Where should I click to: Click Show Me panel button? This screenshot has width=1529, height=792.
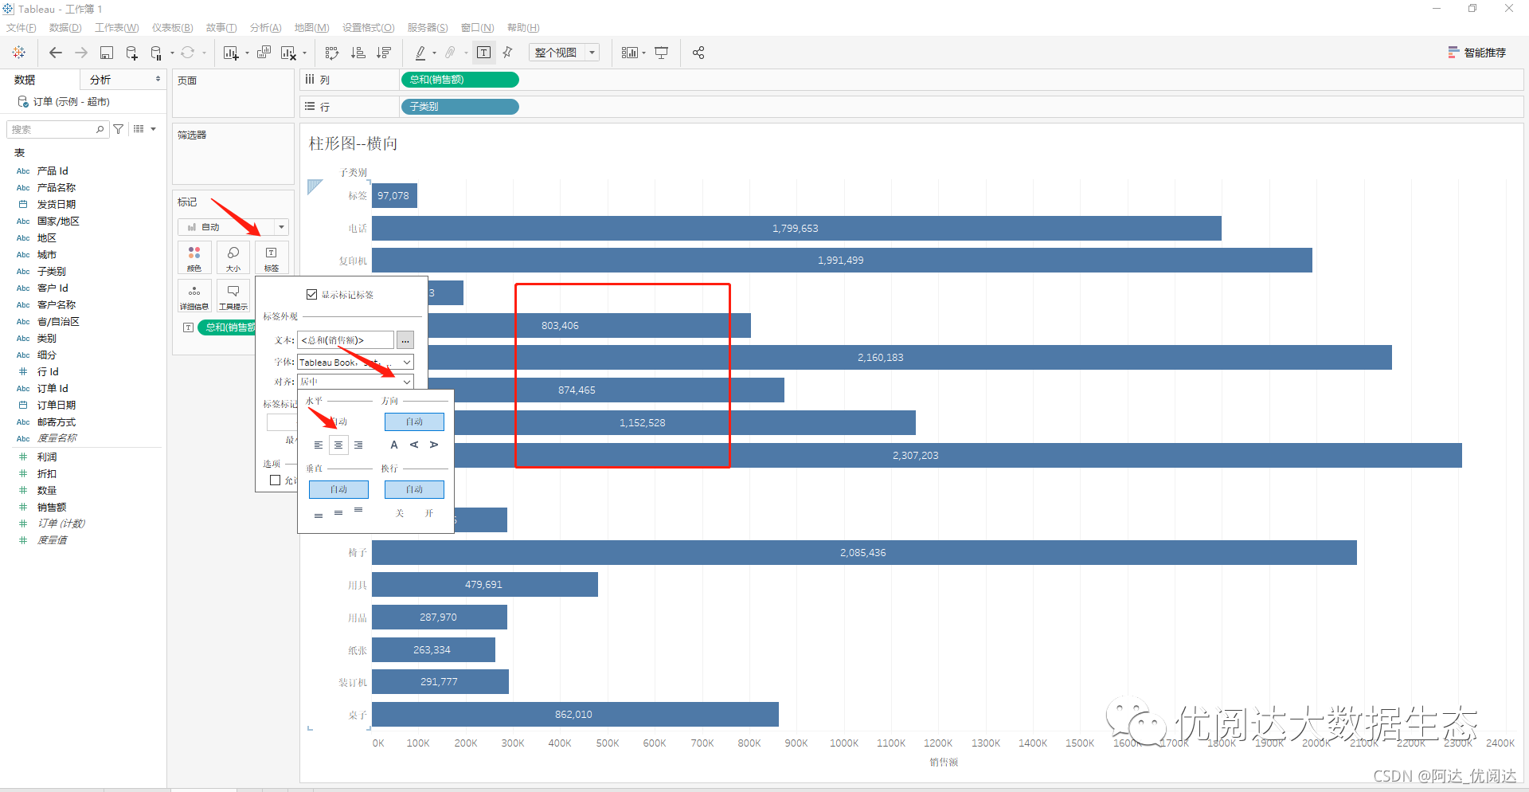point(1477,53)
